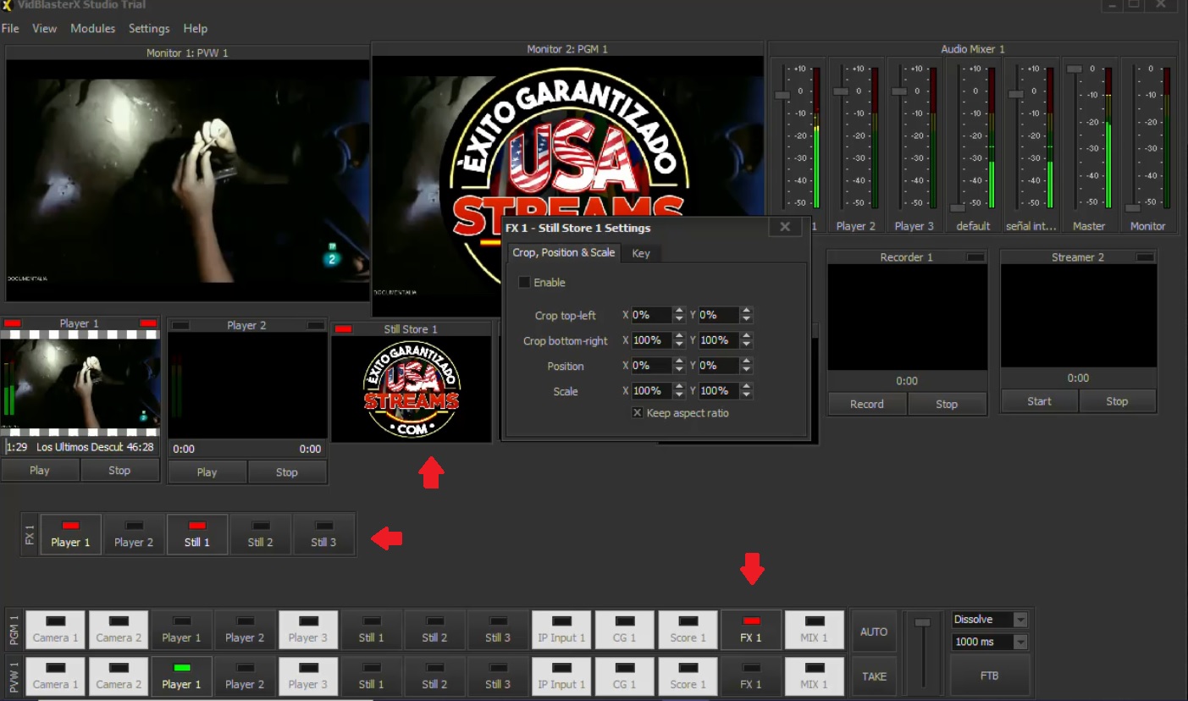This screenshot has height=701, width=1188.
Task: Click the Crop top-left Y value field
Action: (719, 315)
